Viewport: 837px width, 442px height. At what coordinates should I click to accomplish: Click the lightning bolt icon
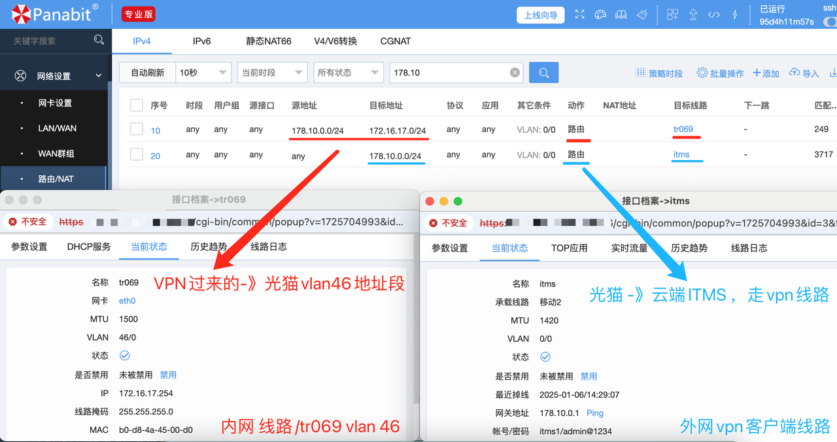tap(735, 14)
